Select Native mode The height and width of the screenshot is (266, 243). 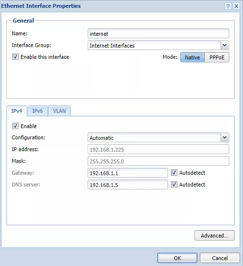pyautogui.click(x=193, y=57)
